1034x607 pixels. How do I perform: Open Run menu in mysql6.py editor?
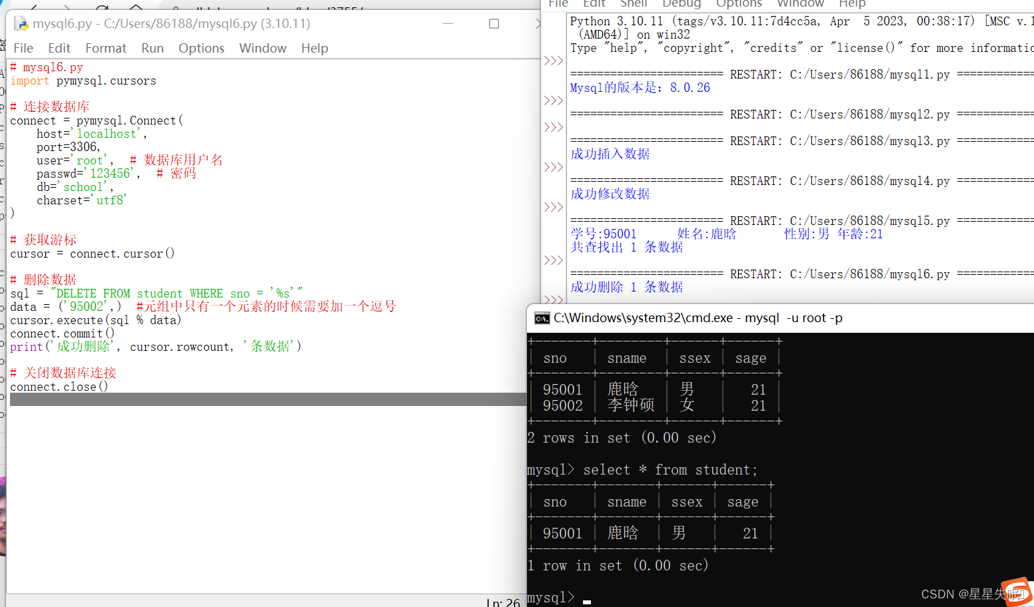[x=153, y=48]
